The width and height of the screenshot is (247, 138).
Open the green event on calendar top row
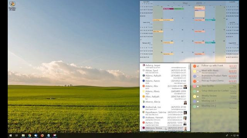179,9
